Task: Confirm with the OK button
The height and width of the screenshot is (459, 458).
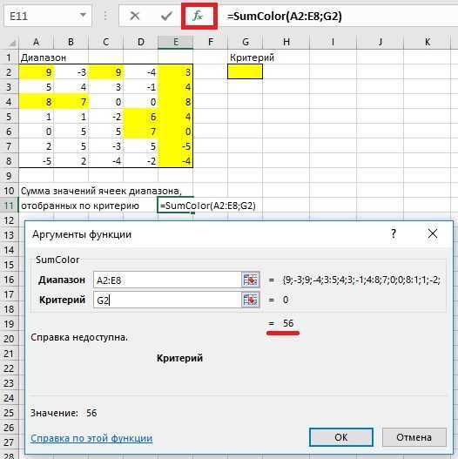Action: (341, 437)
